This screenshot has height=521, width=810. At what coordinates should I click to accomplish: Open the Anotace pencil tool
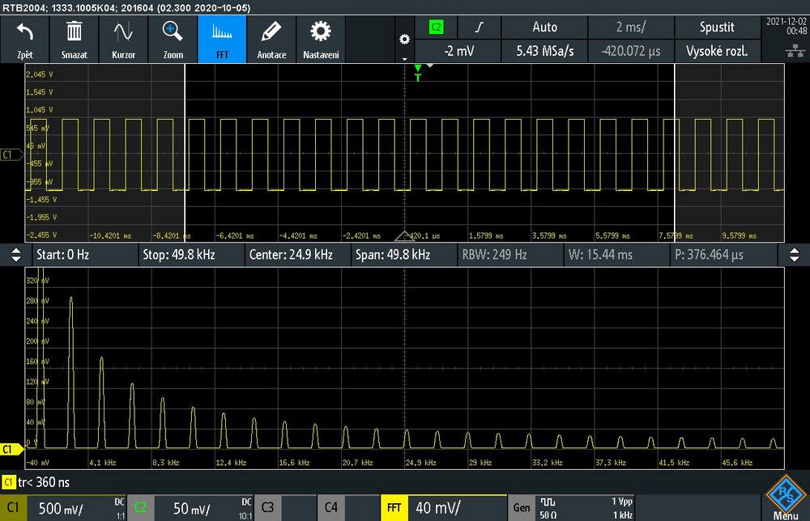tap(271, 39)
